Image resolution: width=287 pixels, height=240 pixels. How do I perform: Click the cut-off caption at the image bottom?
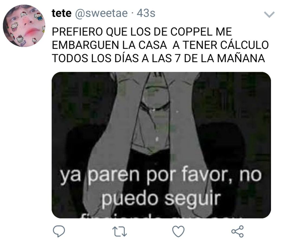click(161, 216)
